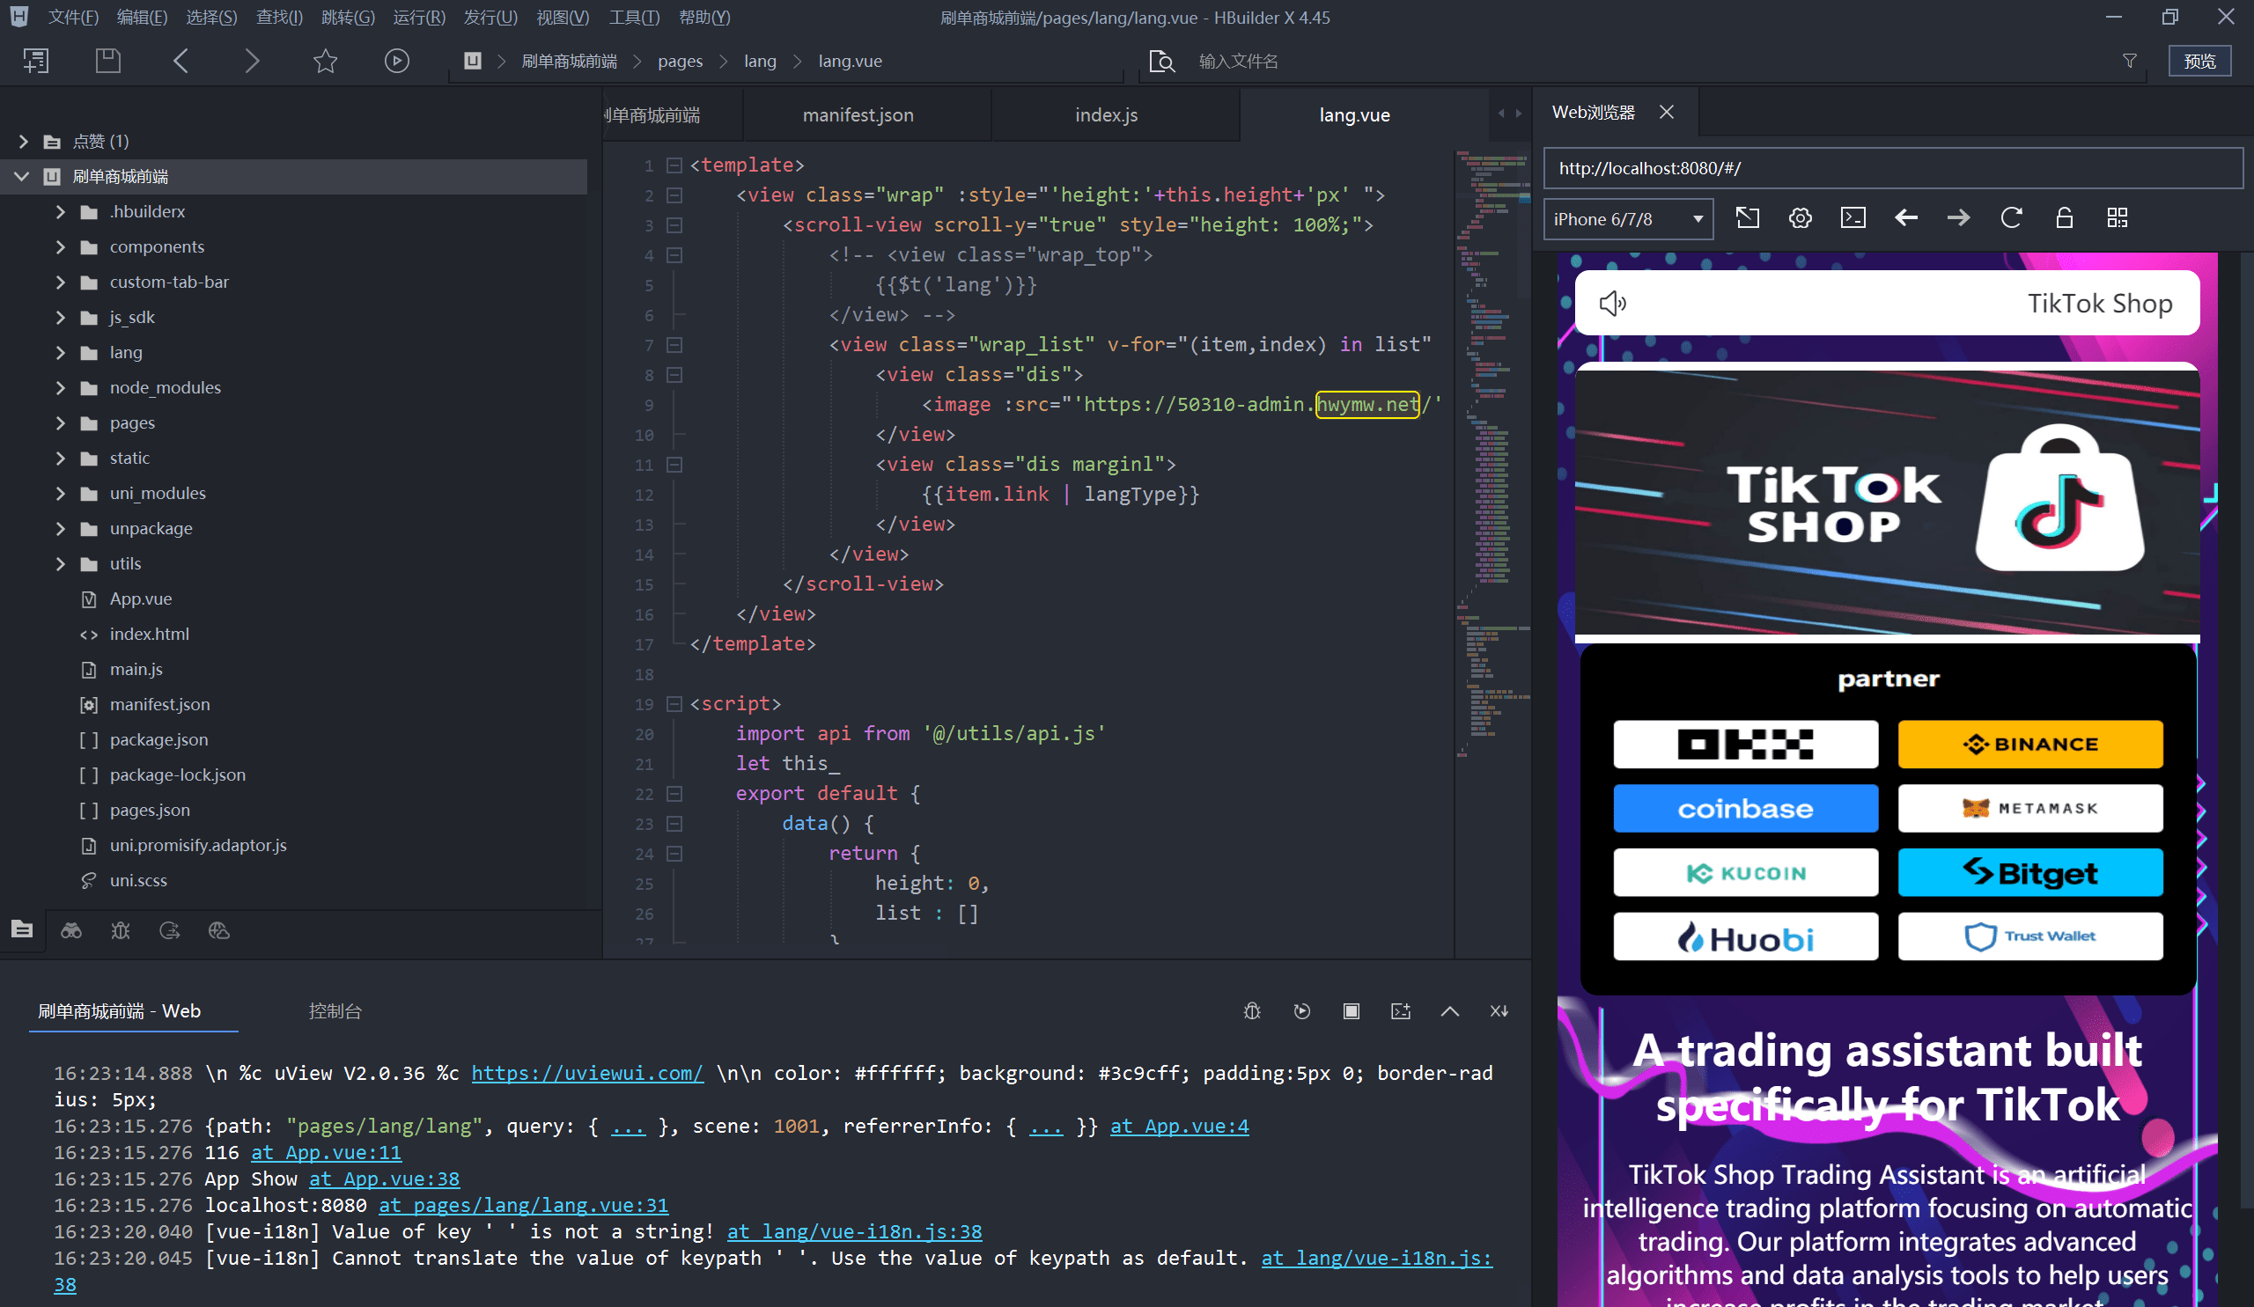Collapse the template tag fold marker on line 1

674,165
